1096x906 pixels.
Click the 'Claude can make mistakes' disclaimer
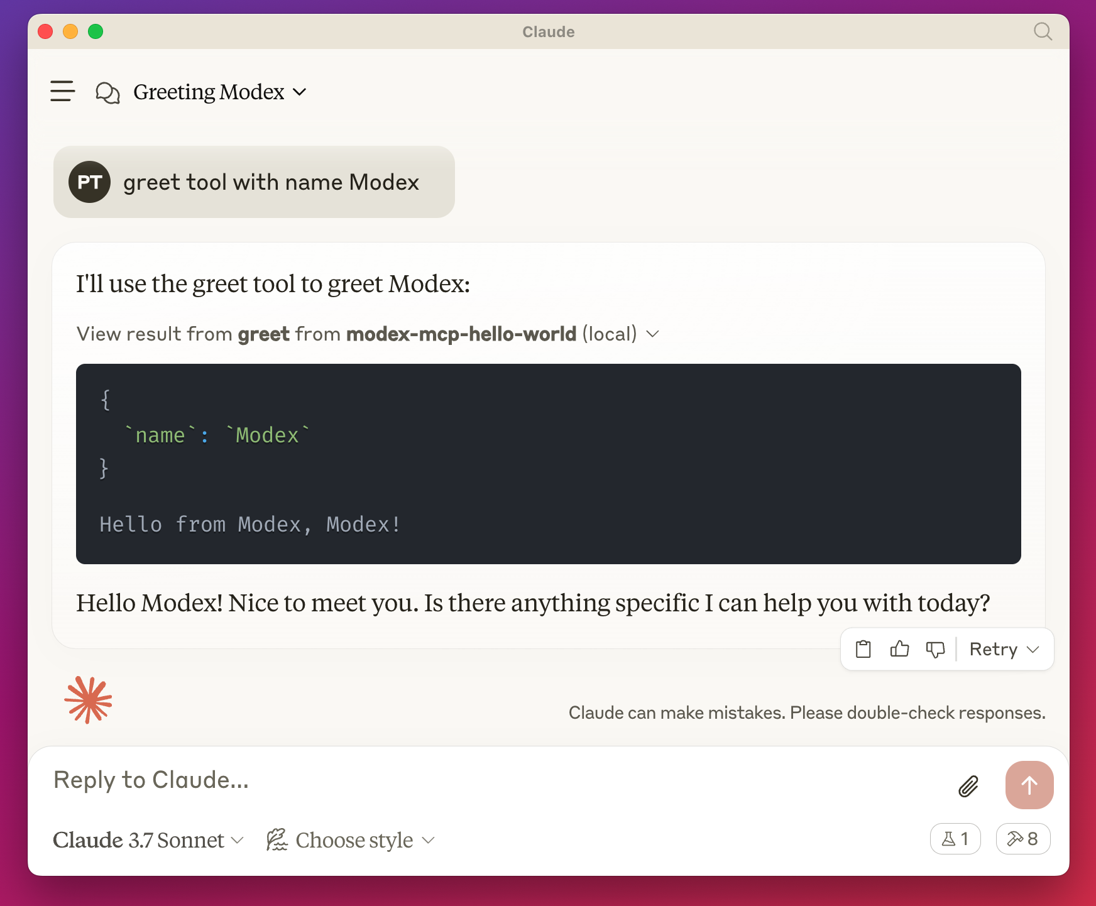tap(807, 712)
